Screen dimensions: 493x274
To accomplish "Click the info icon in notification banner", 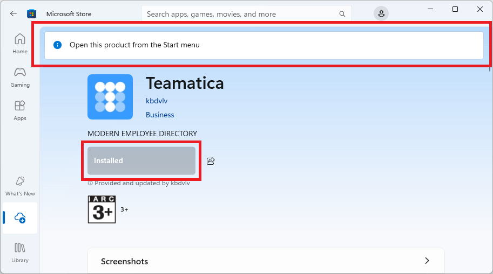I will [58, 45].
